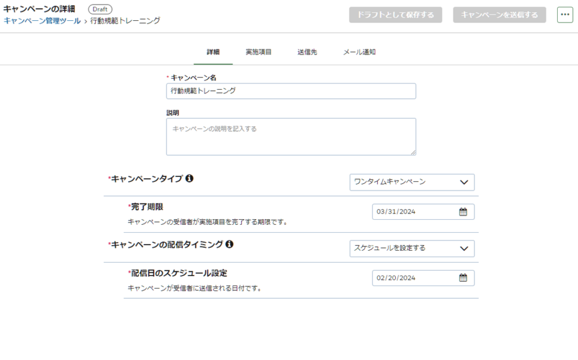
Task: Click the Draft status badge
Action: 100,9
